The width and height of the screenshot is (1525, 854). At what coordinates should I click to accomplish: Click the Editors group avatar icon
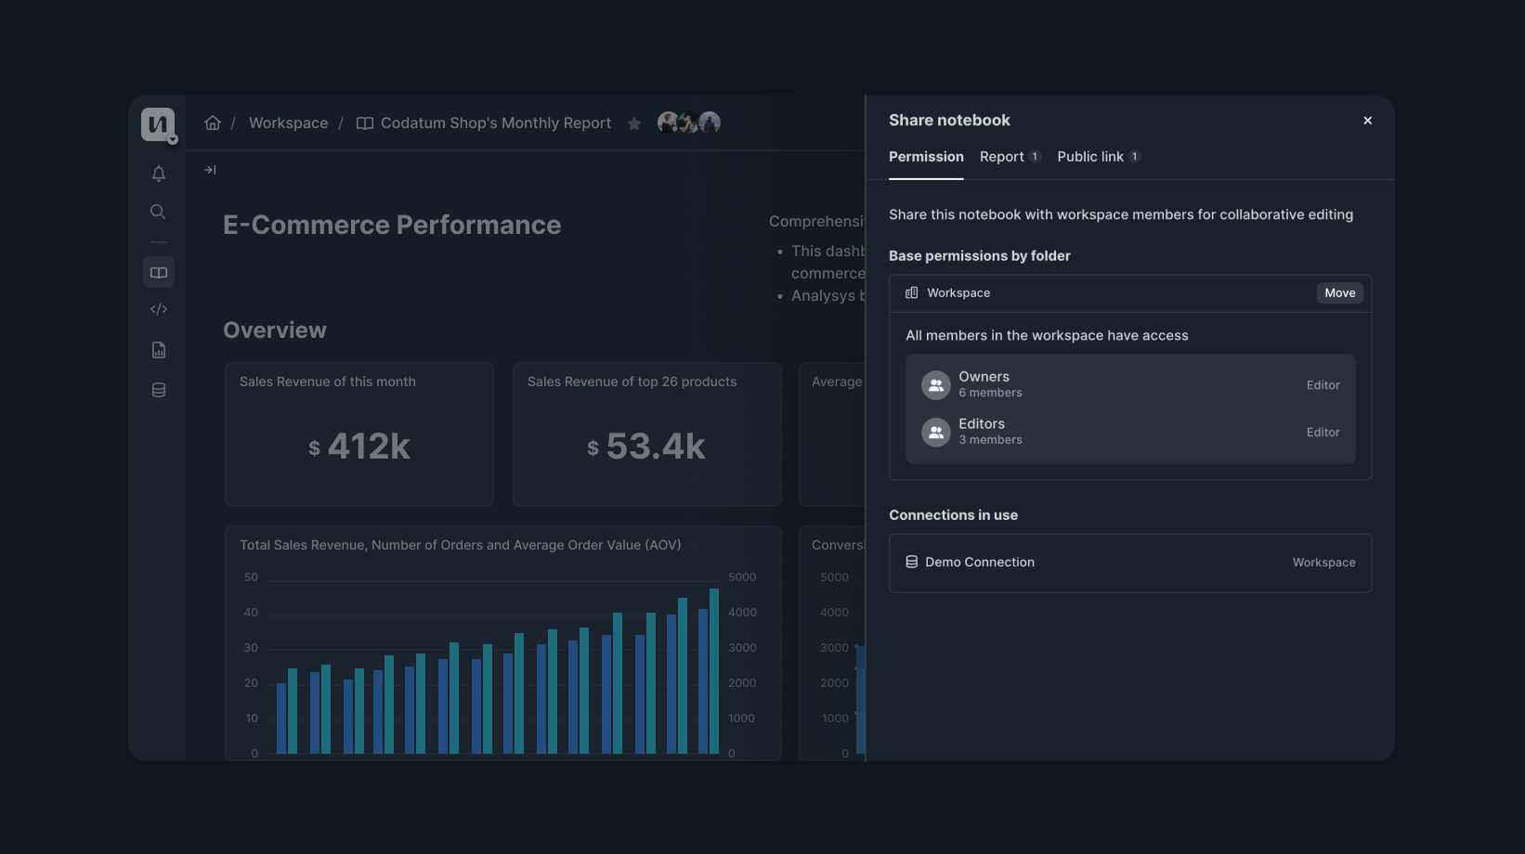tap(936, 432)
